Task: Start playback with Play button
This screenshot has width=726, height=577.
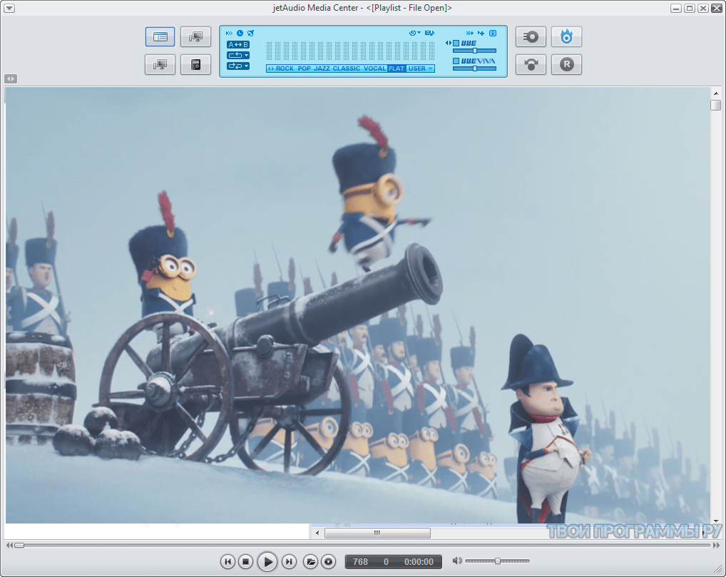Action: (x=267, y=562)
